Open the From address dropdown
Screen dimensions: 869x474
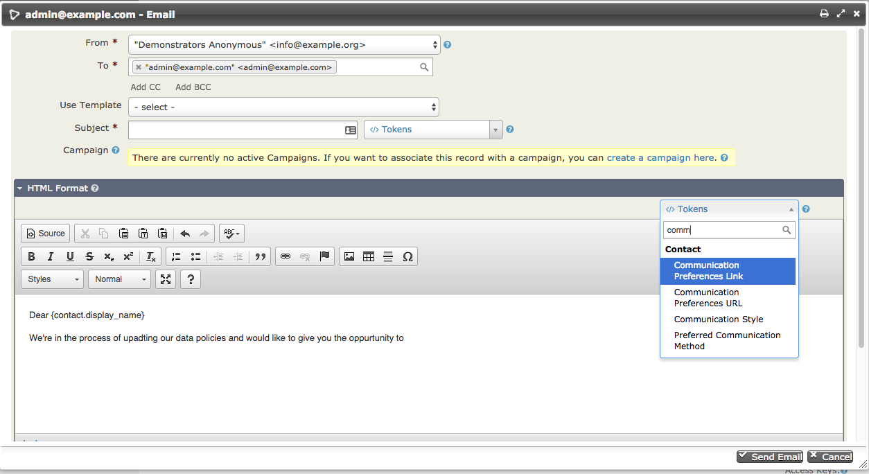(283, 45)
